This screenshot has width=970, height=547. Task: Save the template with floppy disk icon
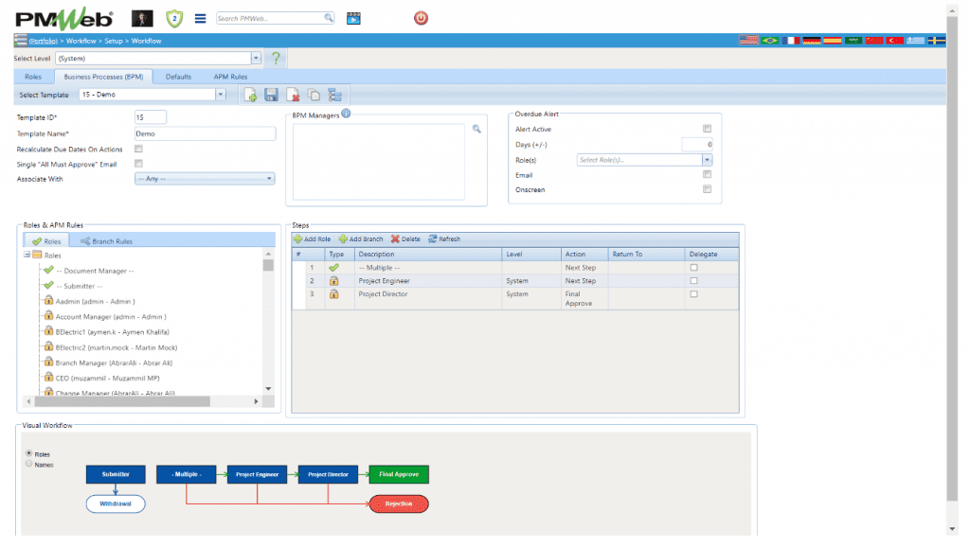[x=271, y=95]
